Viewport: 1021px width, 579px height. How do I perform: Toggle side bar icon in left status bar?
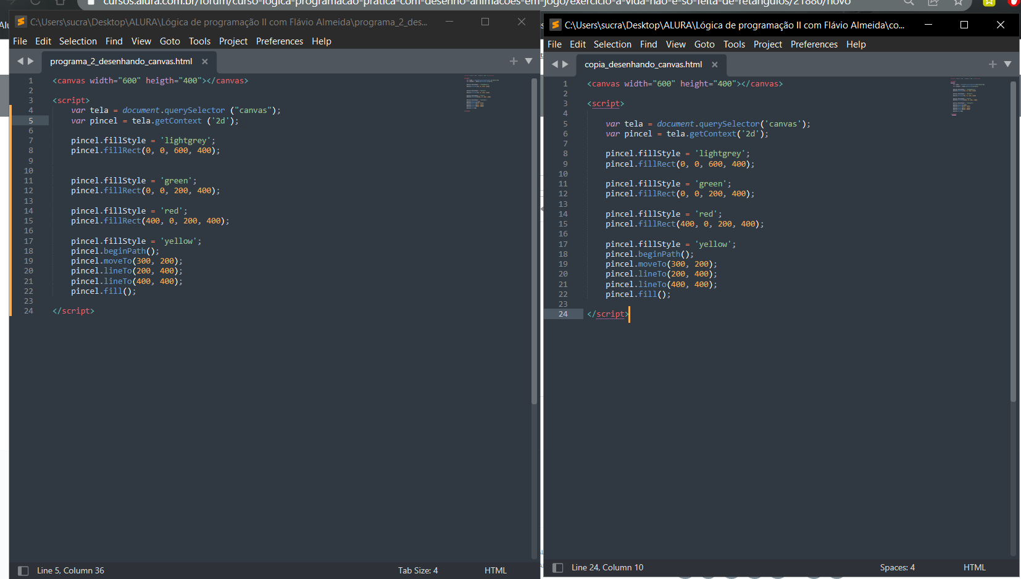tap(23, 571)
